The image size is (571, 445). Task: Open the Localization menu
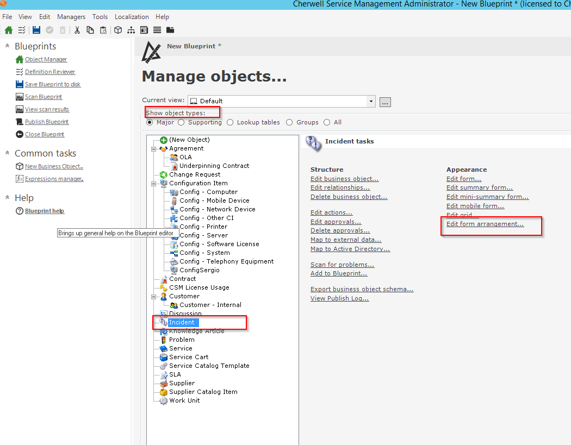click(132, 17)
